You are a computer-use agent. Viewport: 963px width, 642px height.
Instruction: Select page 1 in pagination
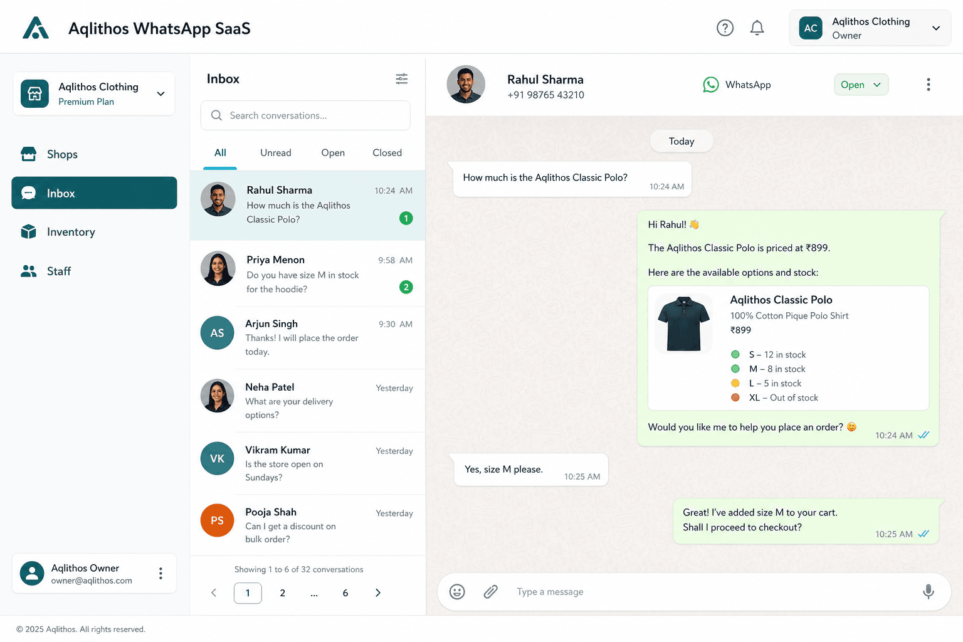point(248,593)
